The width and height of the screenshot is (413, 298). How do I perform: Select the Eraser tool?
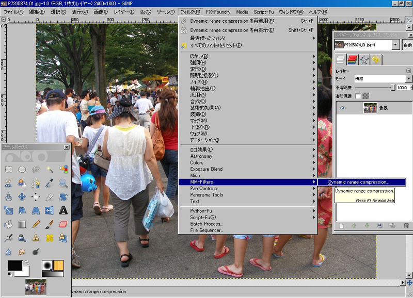(x=63, y=224)
